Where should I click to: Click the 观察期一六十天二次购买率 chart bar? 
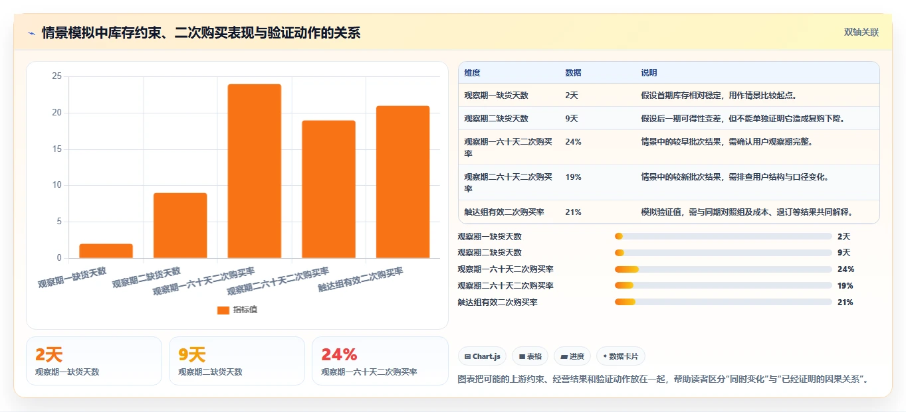tap(254, 171)
